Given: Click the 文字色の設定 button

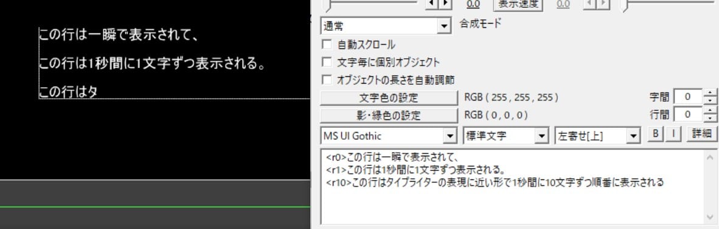Looking at the screenshot, I should (389, 98).
